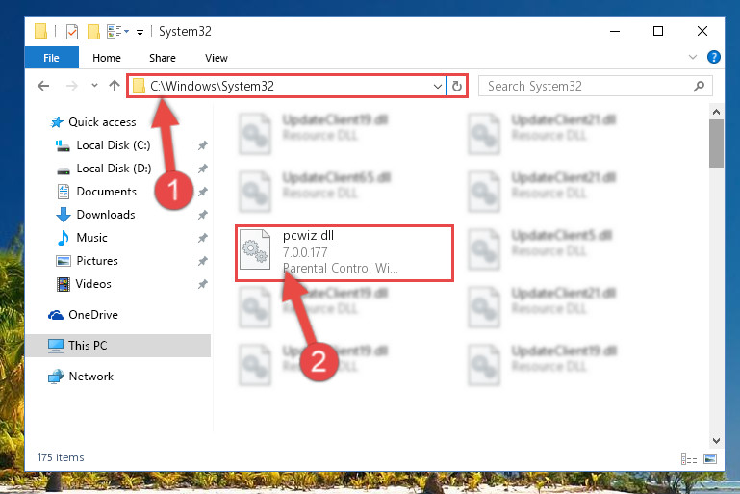Select the pcwiz.dll file icon
The image size is (740, 494).
tap(255, 249)
